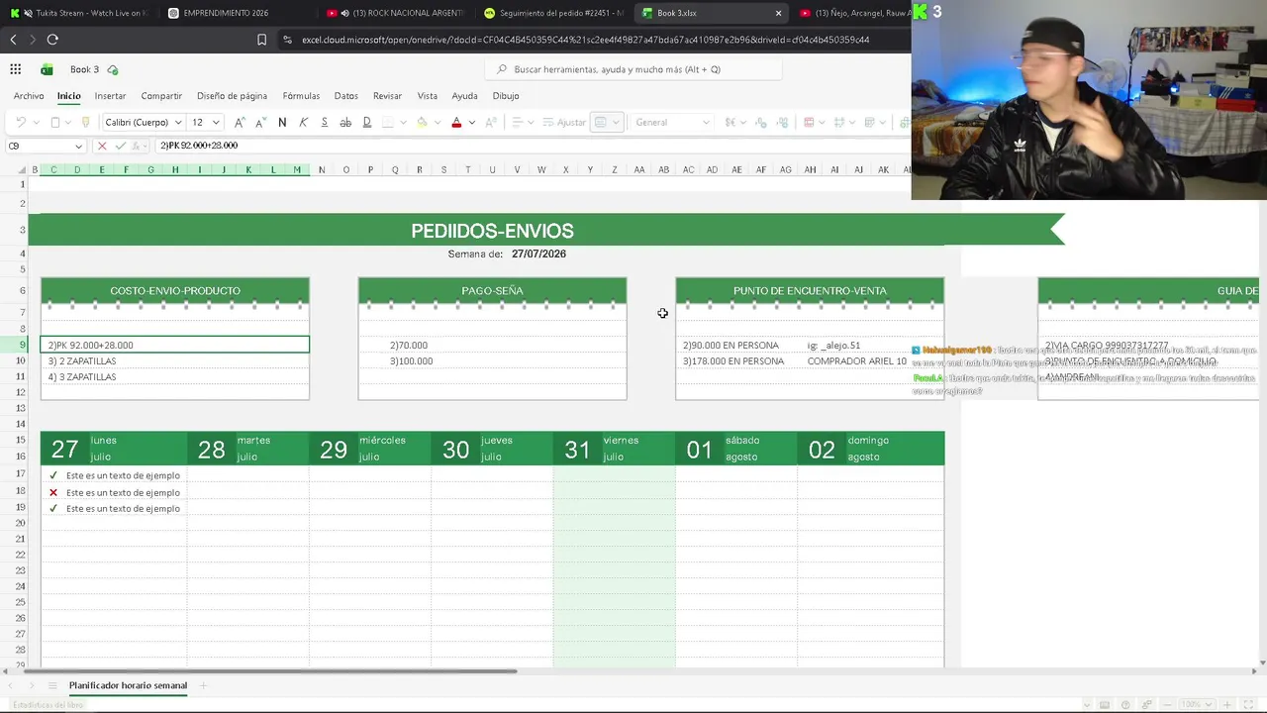This screenshot has width=1267, height=713.
Task: Click the cloud save status icon next to Book 3
Action: [x=113, y=69]
